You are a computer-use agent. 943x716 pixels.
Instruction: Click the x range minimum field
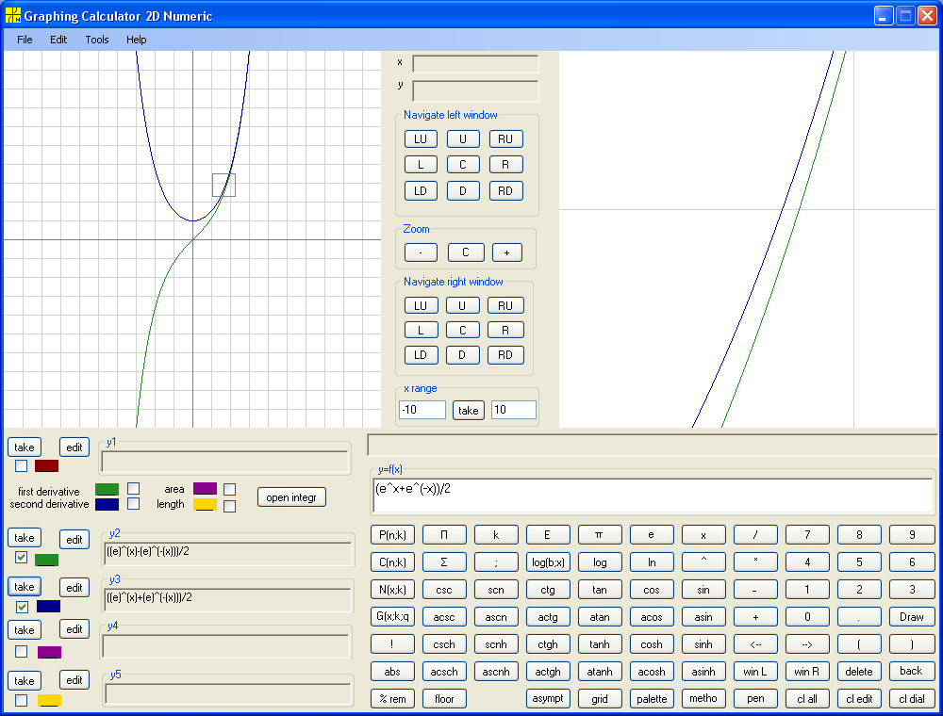[x=422, y=410]
